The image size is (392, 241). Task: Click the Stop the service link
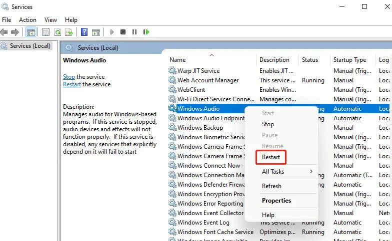pyautogui.click(x=69, y=77)
